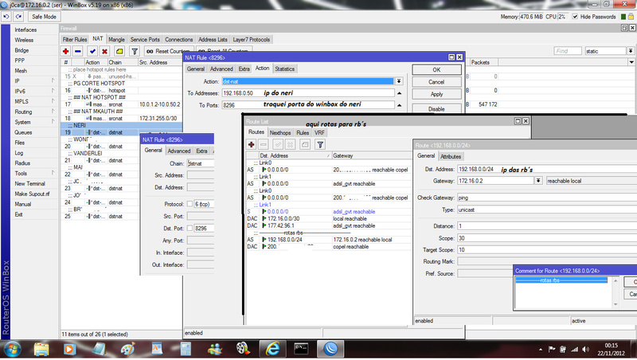
Task: Switch to the Mangle tab
Action: [116, 39]
